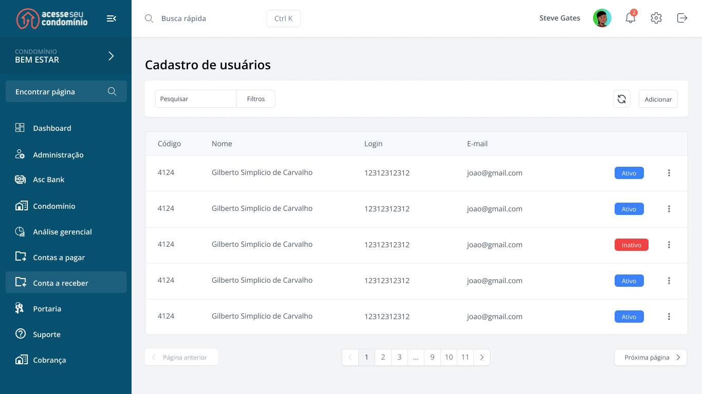Viewport: 702px width, 394px height.
Task: Go to page 9
Action: [x=432, y=358]
